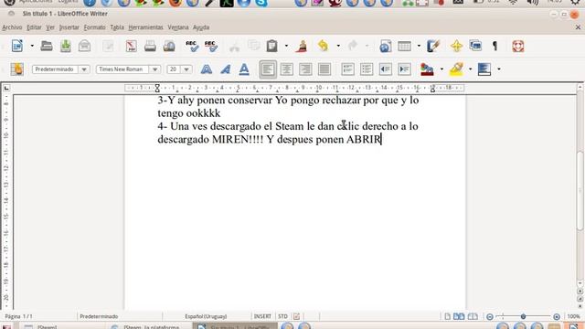585x329 pixels.
Task: Apply the Font Color swatch
Action: (427, 69)
